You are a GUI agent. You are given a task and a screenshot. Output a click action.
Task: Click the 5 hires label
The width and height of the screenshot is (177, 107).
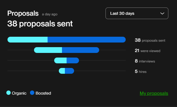(x=141, y=71)
